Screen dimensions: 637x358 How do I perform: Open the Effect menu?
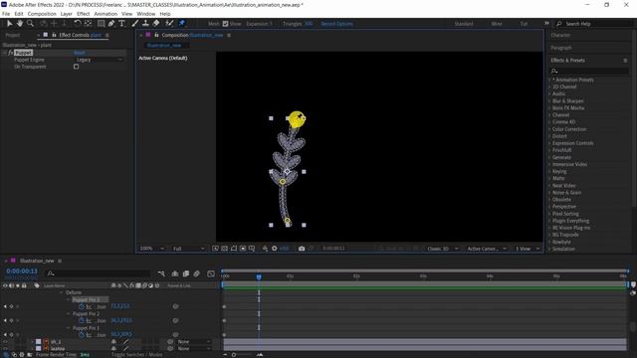pos(84,14)
